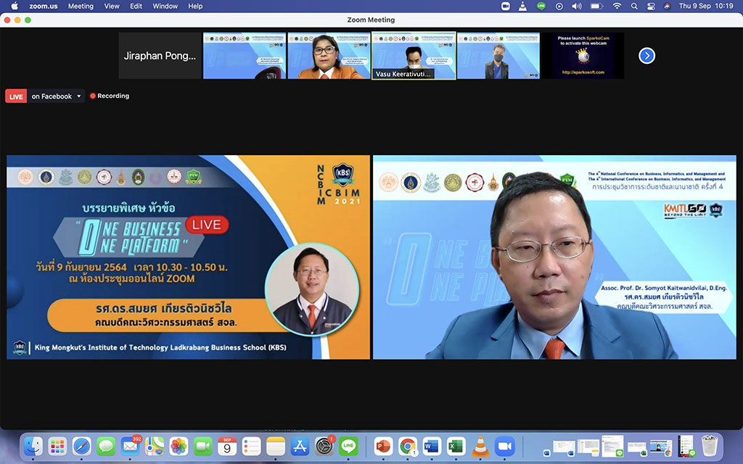Show next participants with blue arrow
743x464 pixels.
646,56
